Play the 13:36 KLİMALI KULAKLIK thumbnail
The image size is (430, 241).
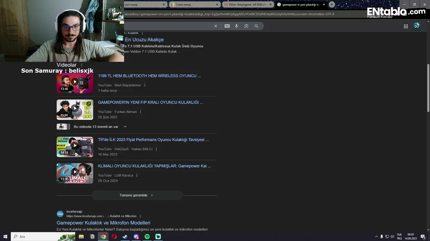tap(75, 173)
